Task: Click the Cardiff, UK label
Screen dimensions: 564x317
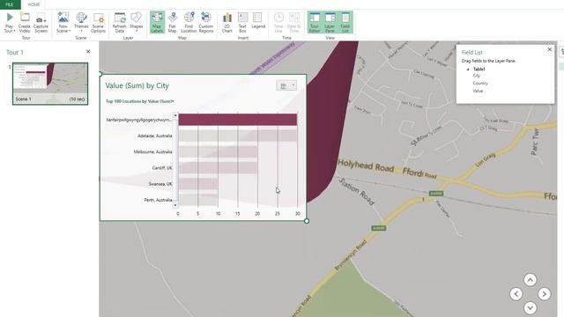Action: 162,168
